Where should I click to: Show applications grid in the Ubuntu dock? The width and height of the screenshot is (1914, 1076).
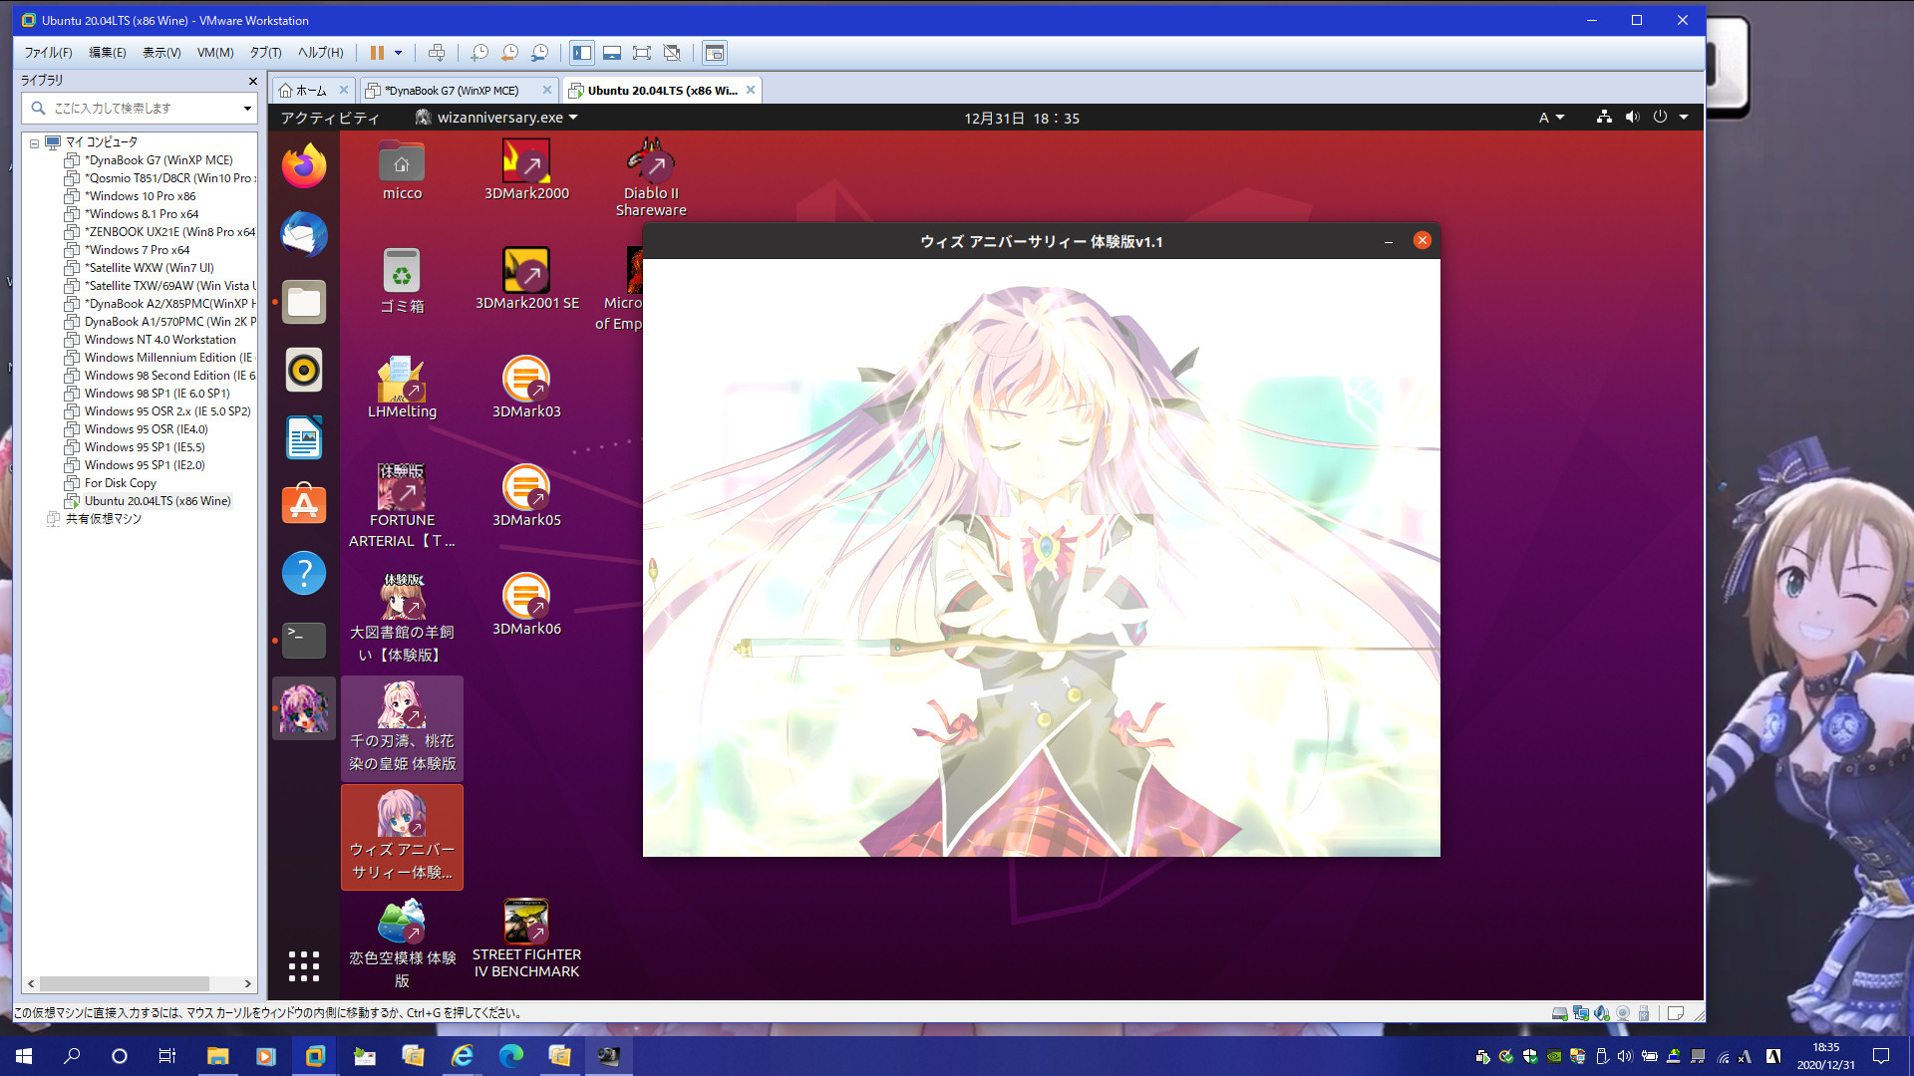304,965
